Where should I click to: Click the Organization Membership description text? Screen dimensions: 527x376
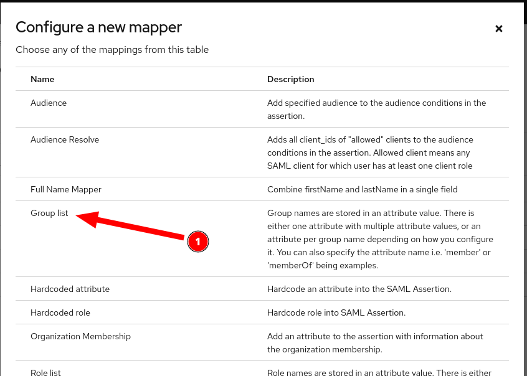[375, 342]
